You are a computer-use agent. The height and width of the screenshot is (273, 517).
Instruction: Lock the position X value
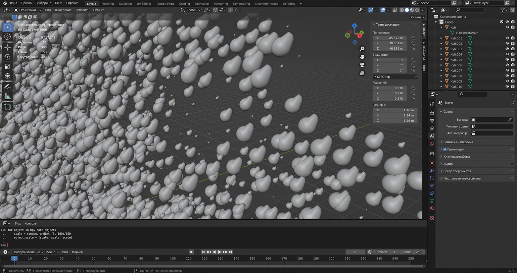pyautogui.click(x=413, y=38)
